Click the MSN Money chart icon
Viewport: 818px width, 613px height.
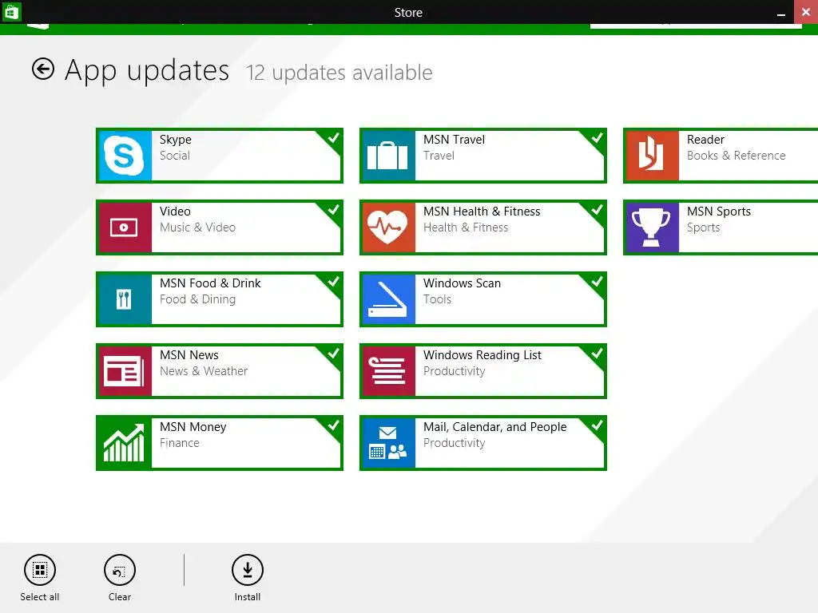coord(124,443)
